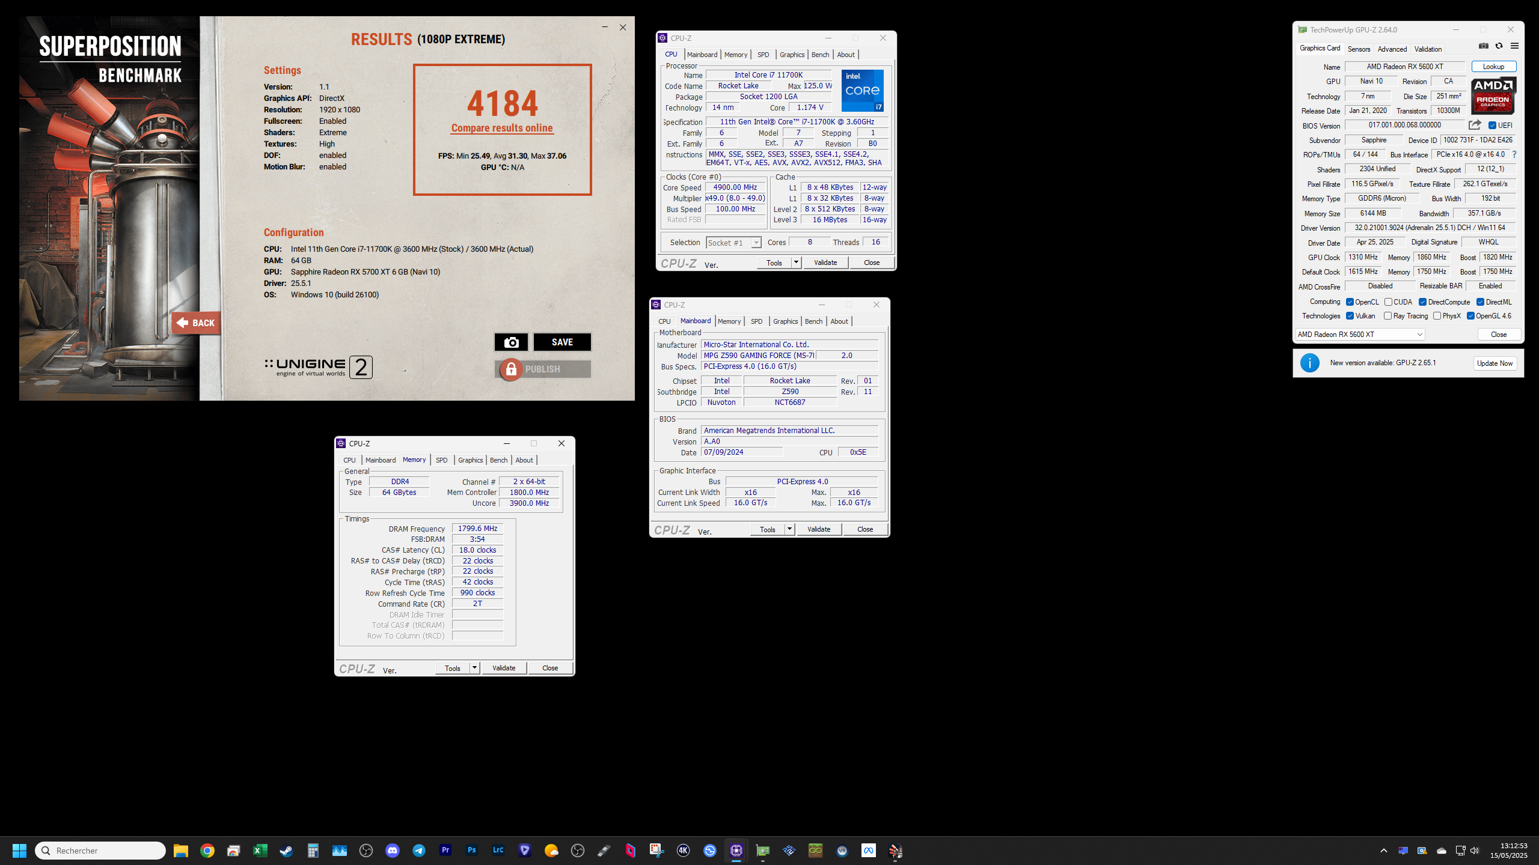The height and width of the screenshot is (865, 1539).
Task: Expand Tools arrow in CPU-Z Memory window
Action: [x=474, y=668]
